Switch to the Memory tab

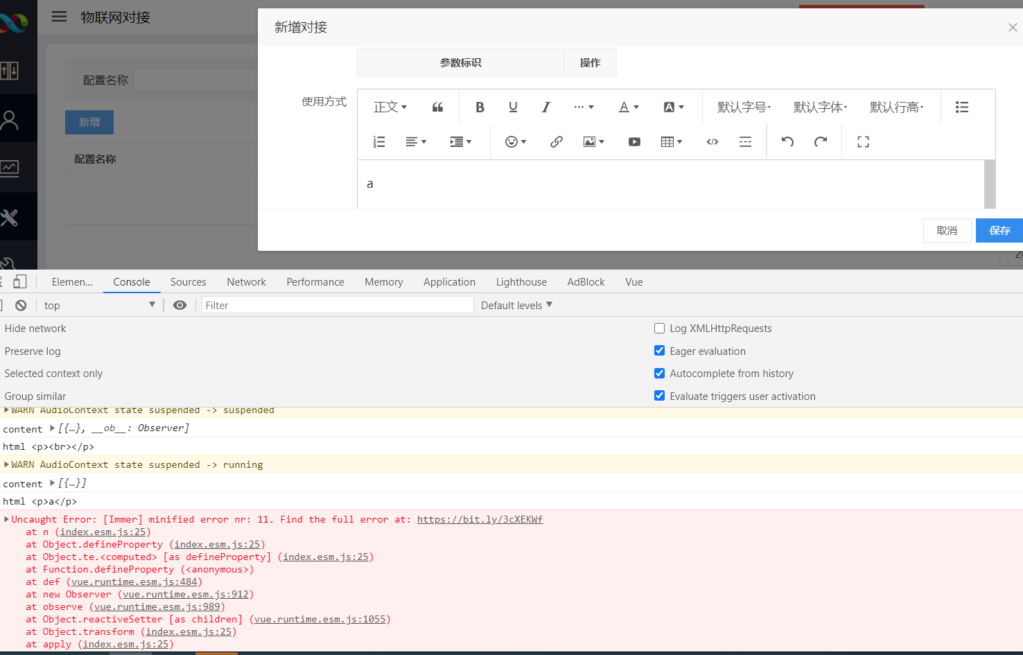384,282
